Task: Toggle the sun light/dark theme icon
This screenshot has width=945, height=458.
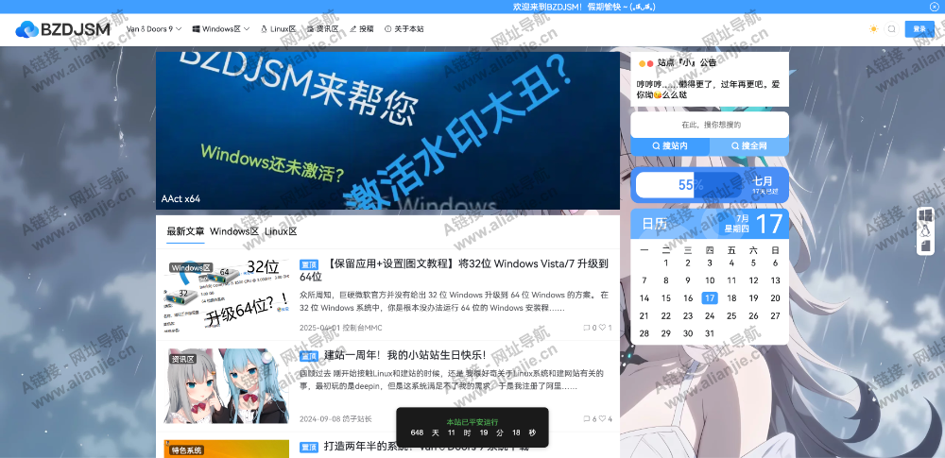Action: coord(873,29)
